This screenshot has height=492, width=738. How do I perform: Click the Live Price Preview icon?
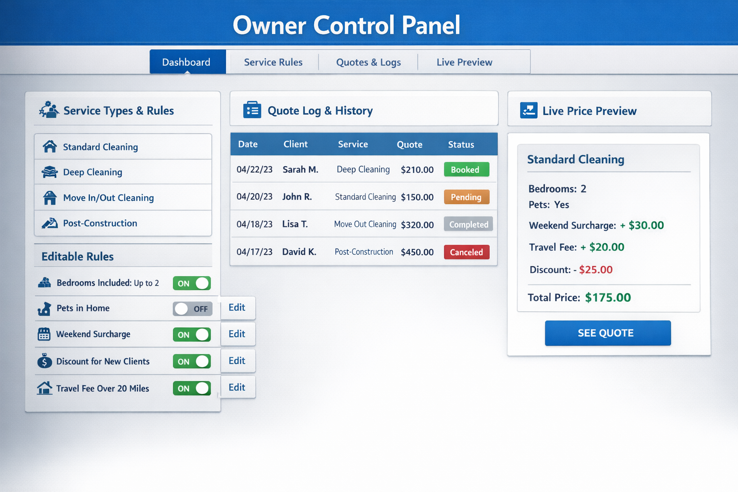[x=529, y=110]
